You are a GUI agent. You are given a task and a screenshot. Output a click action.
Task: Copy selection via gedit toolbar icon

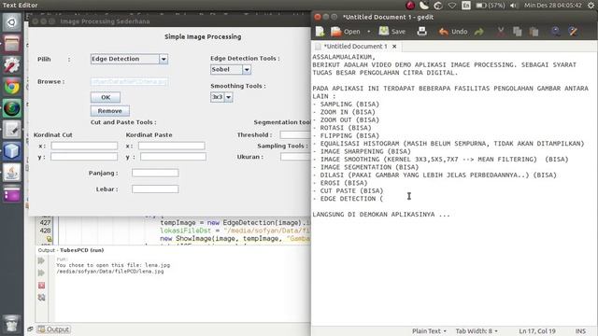(x=517, y=32)
